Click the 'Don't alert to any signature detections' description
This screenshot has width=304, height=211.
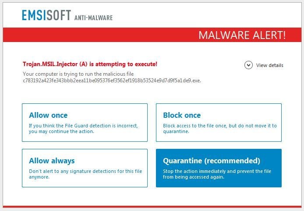(x=85, y=174)
